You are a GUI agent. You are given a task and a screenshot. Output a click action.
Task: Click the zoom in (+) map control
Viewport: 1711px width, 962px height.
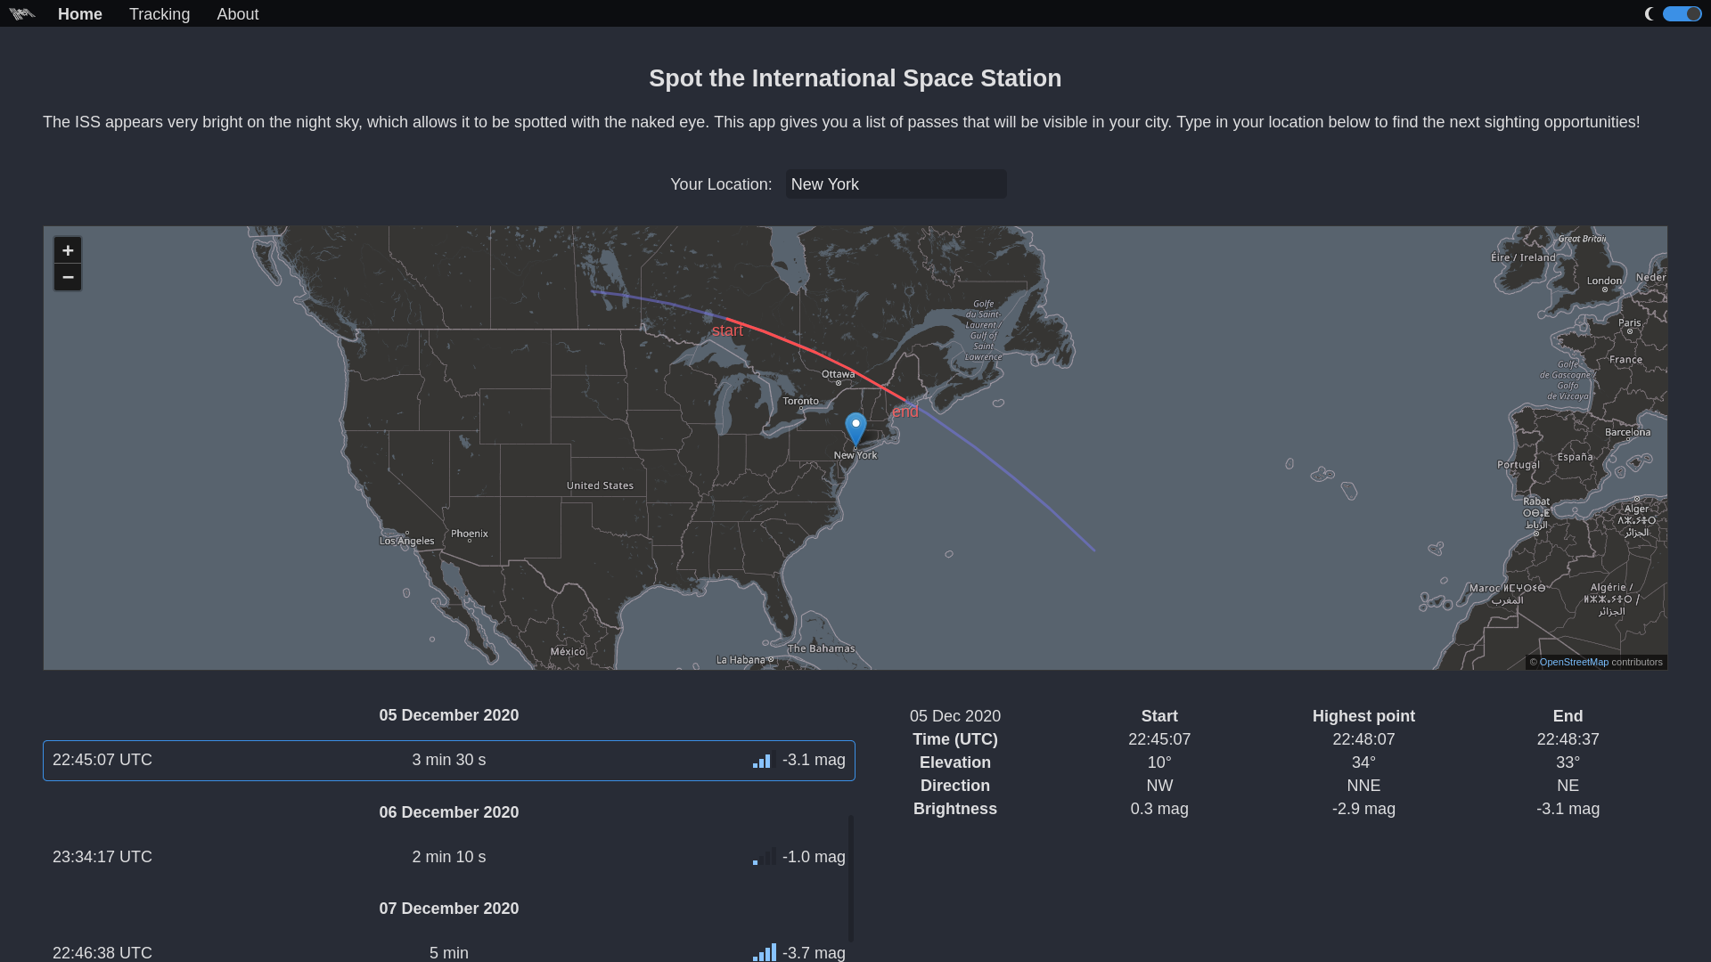(x=68, y=250)
